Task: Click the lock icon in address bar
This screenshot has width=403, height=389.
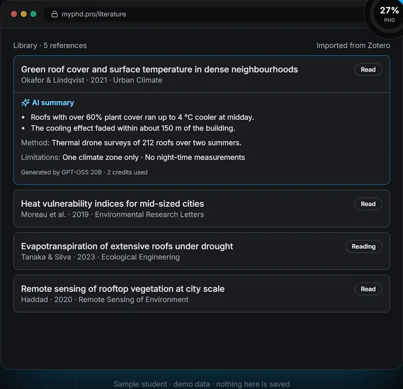Action: click(54, 14)
